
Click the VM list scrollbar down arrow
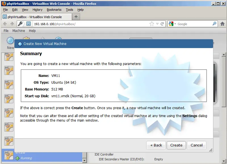[x=84, y=160]
